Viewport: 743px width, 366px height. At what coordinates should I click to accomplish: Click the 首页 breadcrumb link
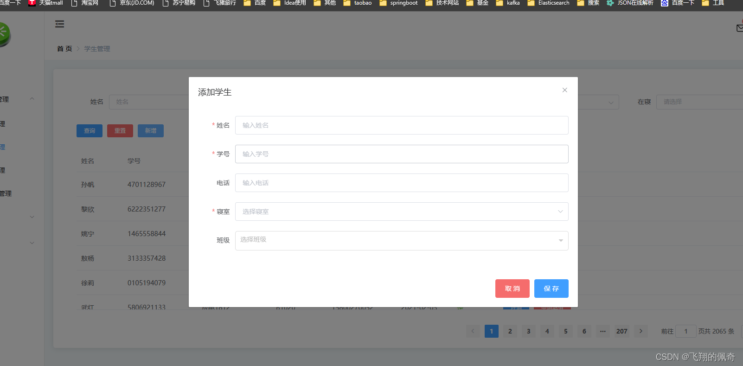coord(64,49)
